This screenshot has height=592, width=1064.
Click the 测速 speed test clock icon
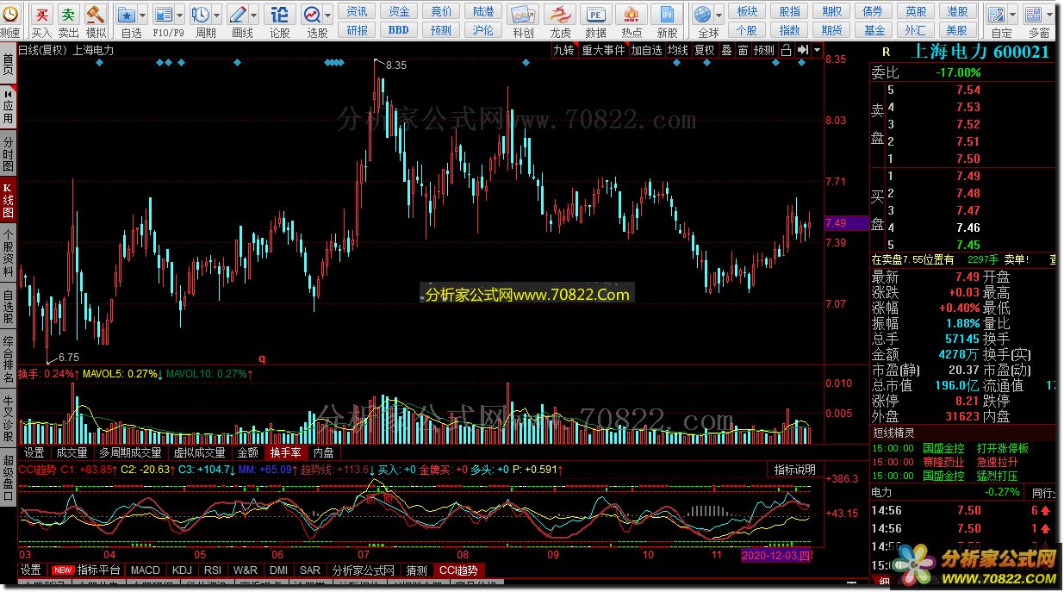pyautogui.click(x=9, y=15)
